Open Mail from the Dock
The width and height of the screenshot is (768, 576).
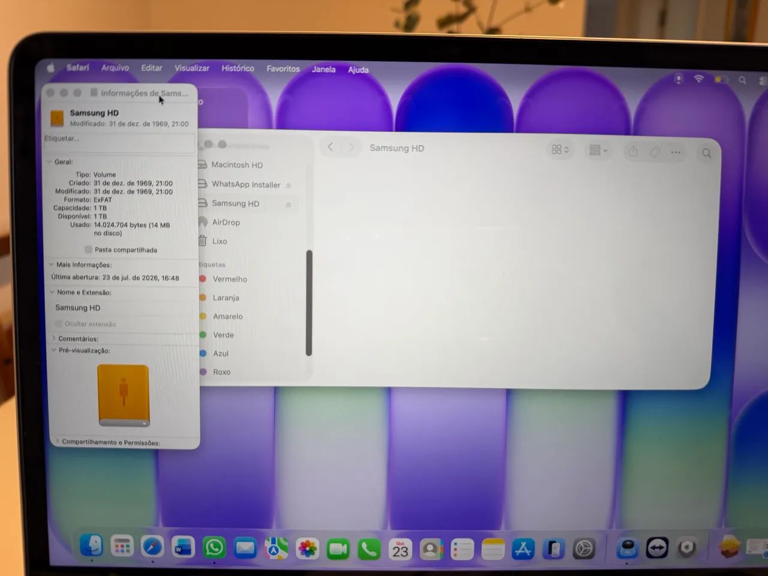[245, 548]
